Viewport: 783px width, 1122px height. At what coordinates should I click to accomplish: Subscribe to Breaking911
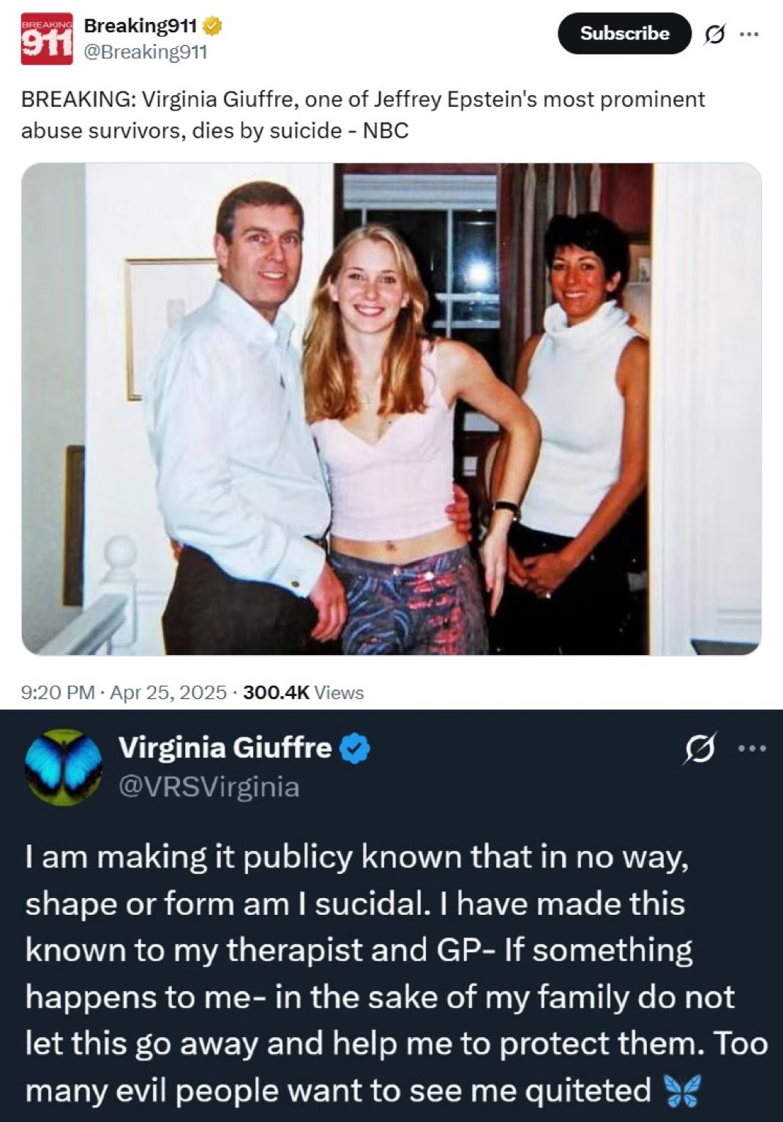click(x=624, y=34)
